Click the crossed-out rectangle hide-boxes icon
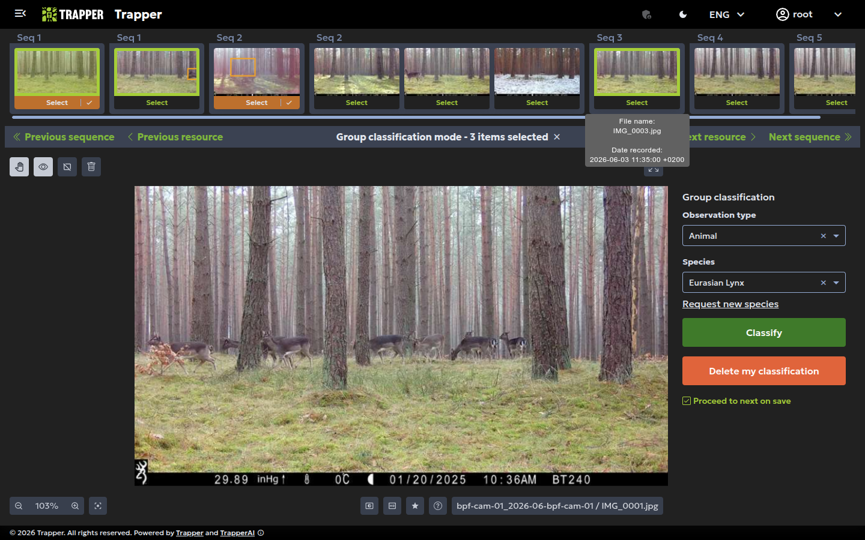The height and width of the screenshot is (540, 865). (x=67, y=167)
